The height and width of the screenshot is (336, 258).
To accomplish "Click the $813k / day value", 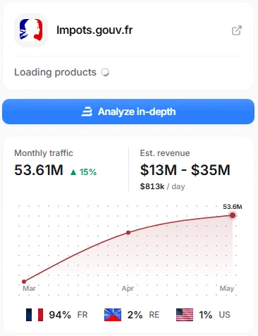I will pyautogui.click(x=162, y=186).
